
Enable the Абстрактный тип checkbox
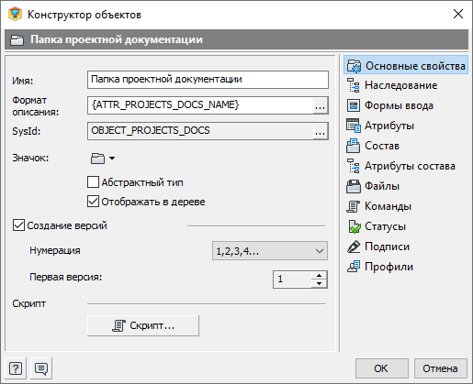(93, 182)
